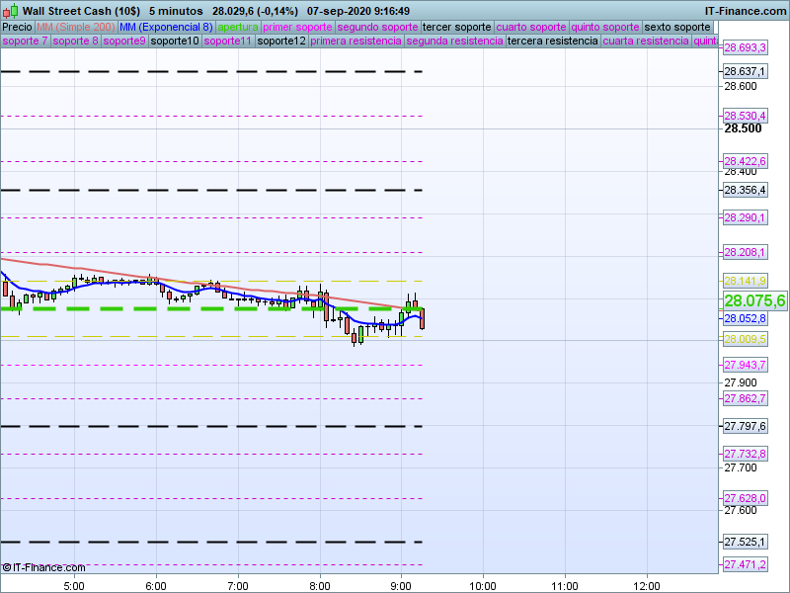
Task: Click the last red candlestick on chart
Action: (423, 318)
